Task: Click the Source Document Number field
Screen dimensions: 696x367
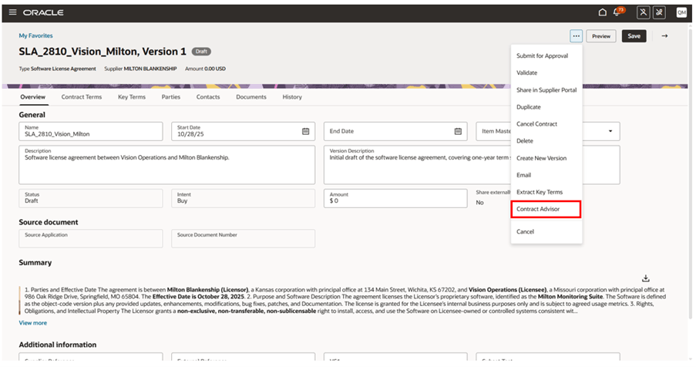Action: (x=244, y=238)
